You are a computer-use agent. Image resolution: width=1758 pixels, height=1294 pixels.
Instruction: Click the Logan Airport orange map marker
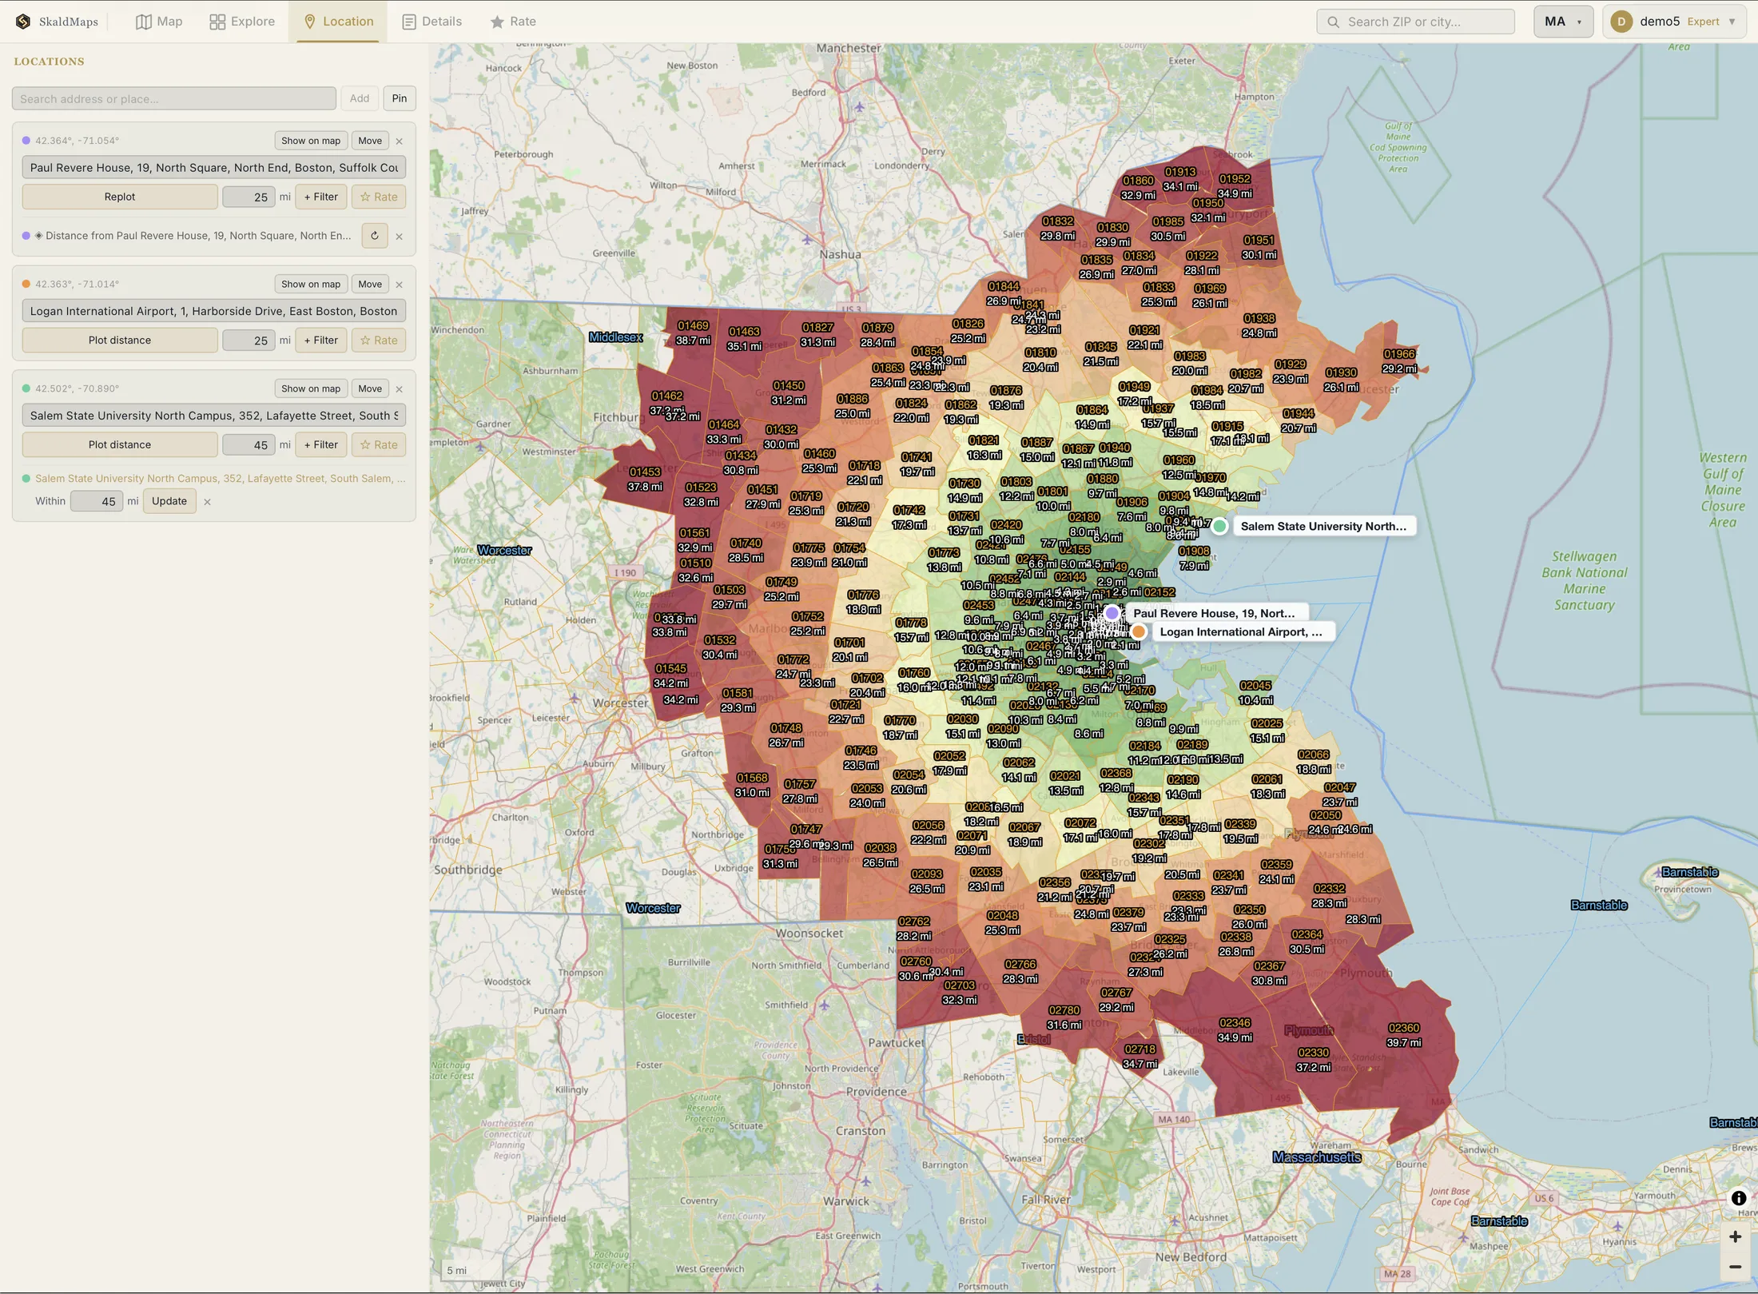pyautogui.click(x=1139, y=631)
